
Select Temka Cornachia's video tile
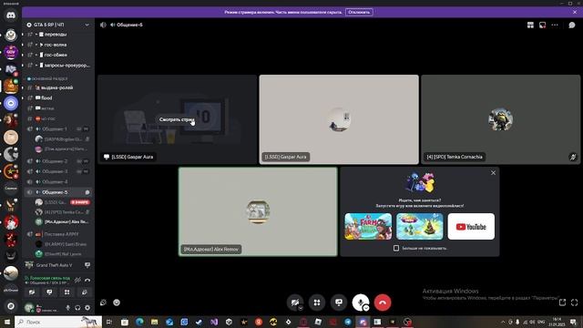pyautogui.click(x=500, y=119)
